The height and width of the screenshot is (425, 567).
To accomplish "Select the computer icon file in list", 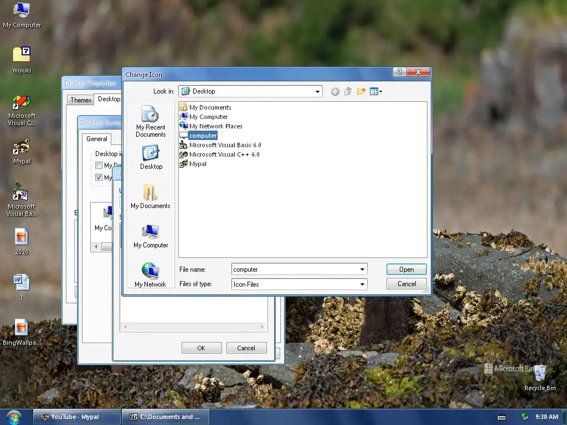I will (x=199, y=136).
